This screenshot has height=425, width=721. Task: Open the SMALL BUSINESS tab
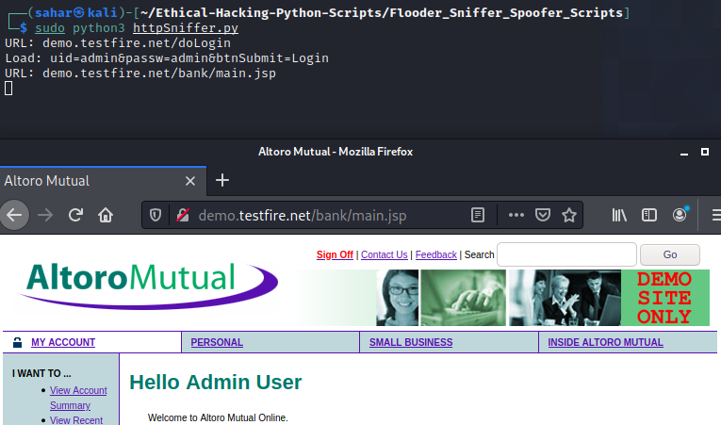coord(411,342)
